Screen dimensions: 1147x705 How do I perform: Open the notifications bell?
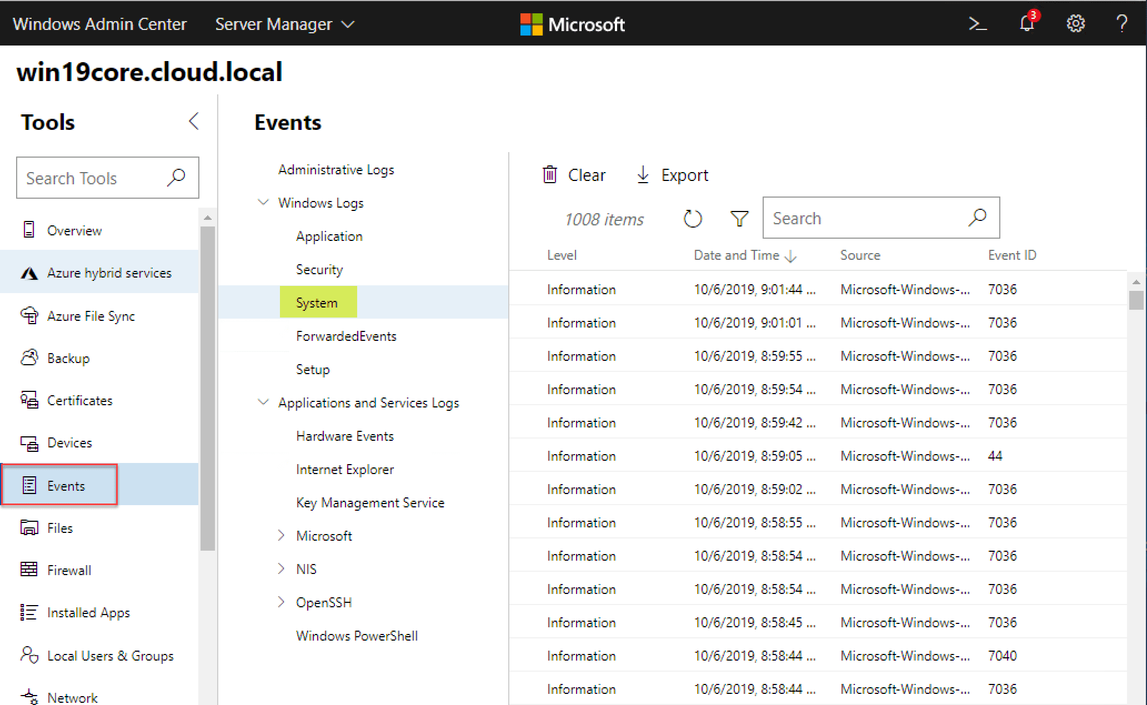[x=1026, y=24]
